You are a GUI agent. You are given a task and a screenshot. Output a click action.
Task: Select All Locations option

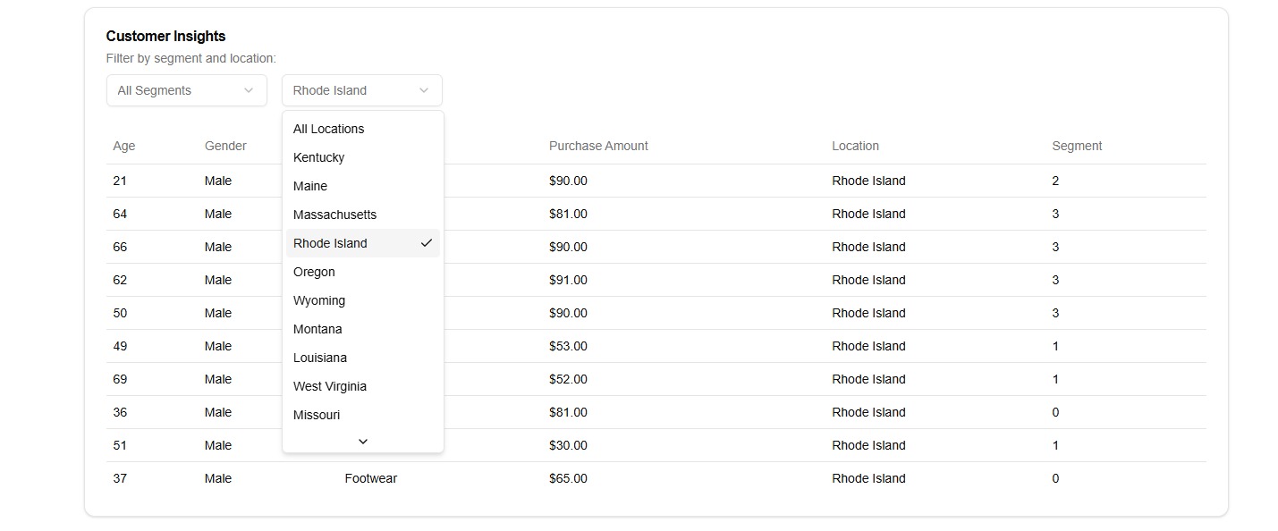(x=329, y=129)
